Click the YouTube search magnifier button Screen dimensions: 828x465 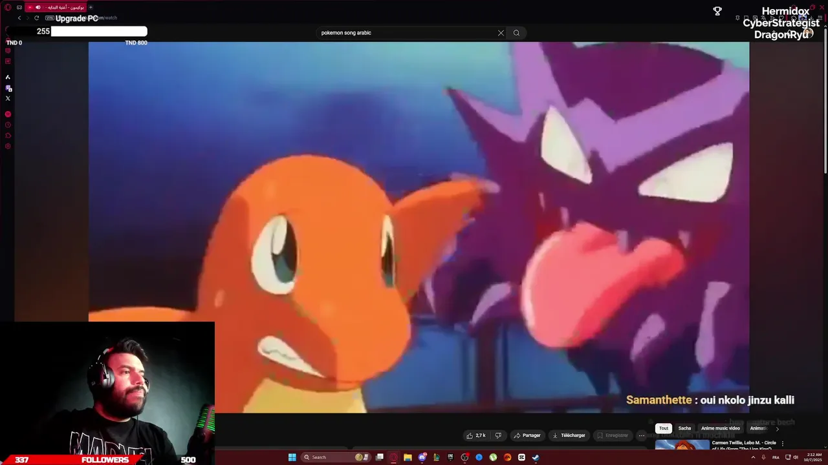516,32
